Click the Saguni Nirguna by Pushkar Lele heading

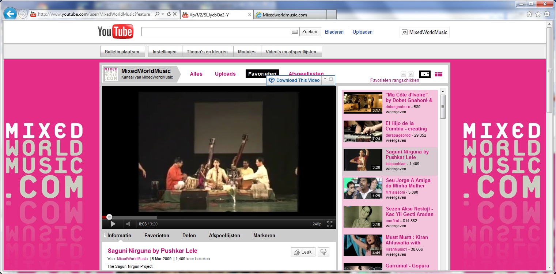(152, 251)
